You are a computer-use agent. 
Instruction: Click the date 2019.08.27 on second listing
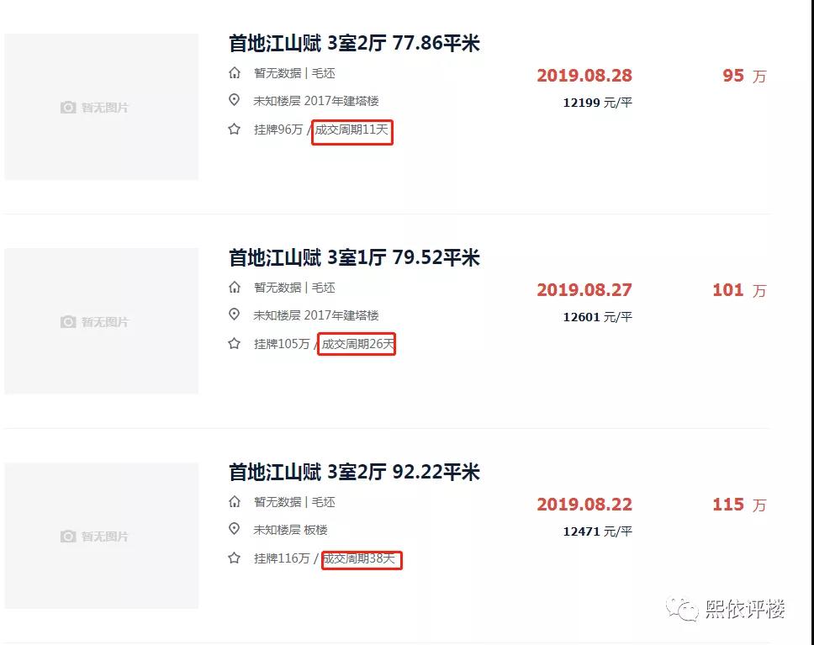click(x=584, y=290)
